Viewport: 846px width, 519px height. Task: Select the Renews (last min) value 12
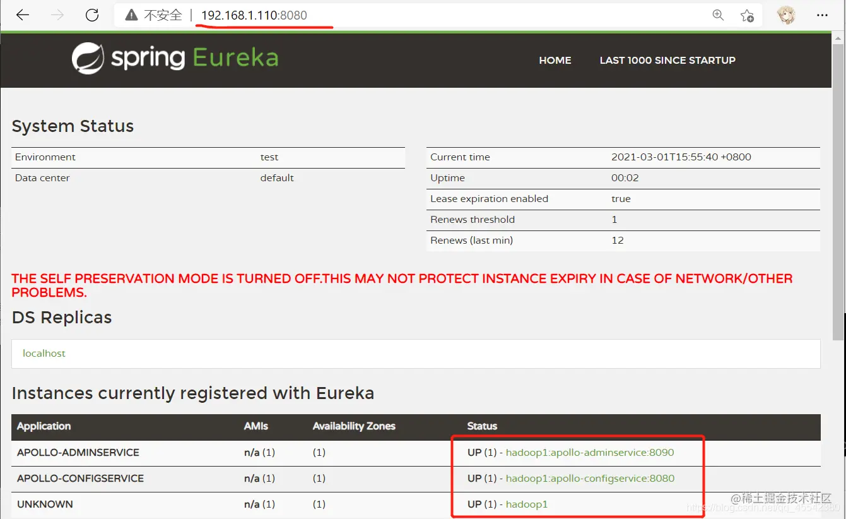click(x=618, y=241)
